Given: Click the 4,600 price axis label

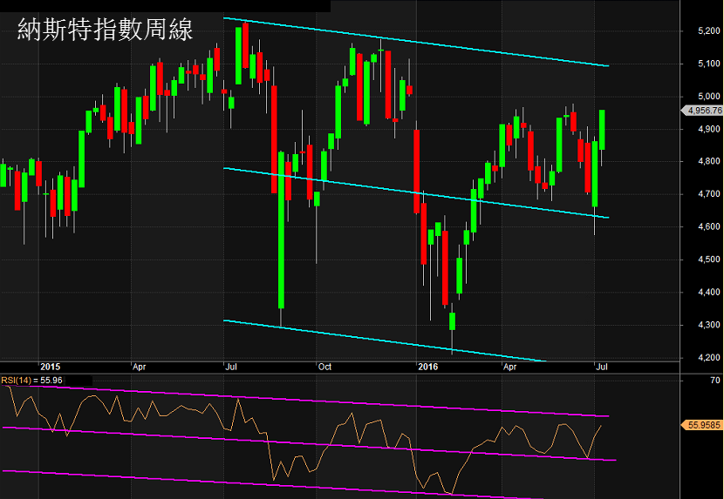Looking at the screenshot, I should 709,227.
